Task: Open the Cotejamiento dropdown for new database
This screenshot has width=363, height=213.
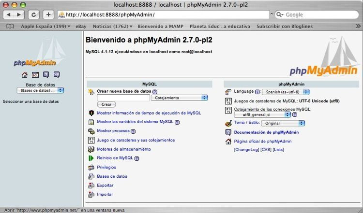Action: [179, 98]
